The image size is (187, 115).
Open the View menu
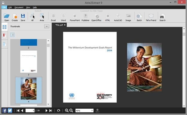tap(28, 8)
